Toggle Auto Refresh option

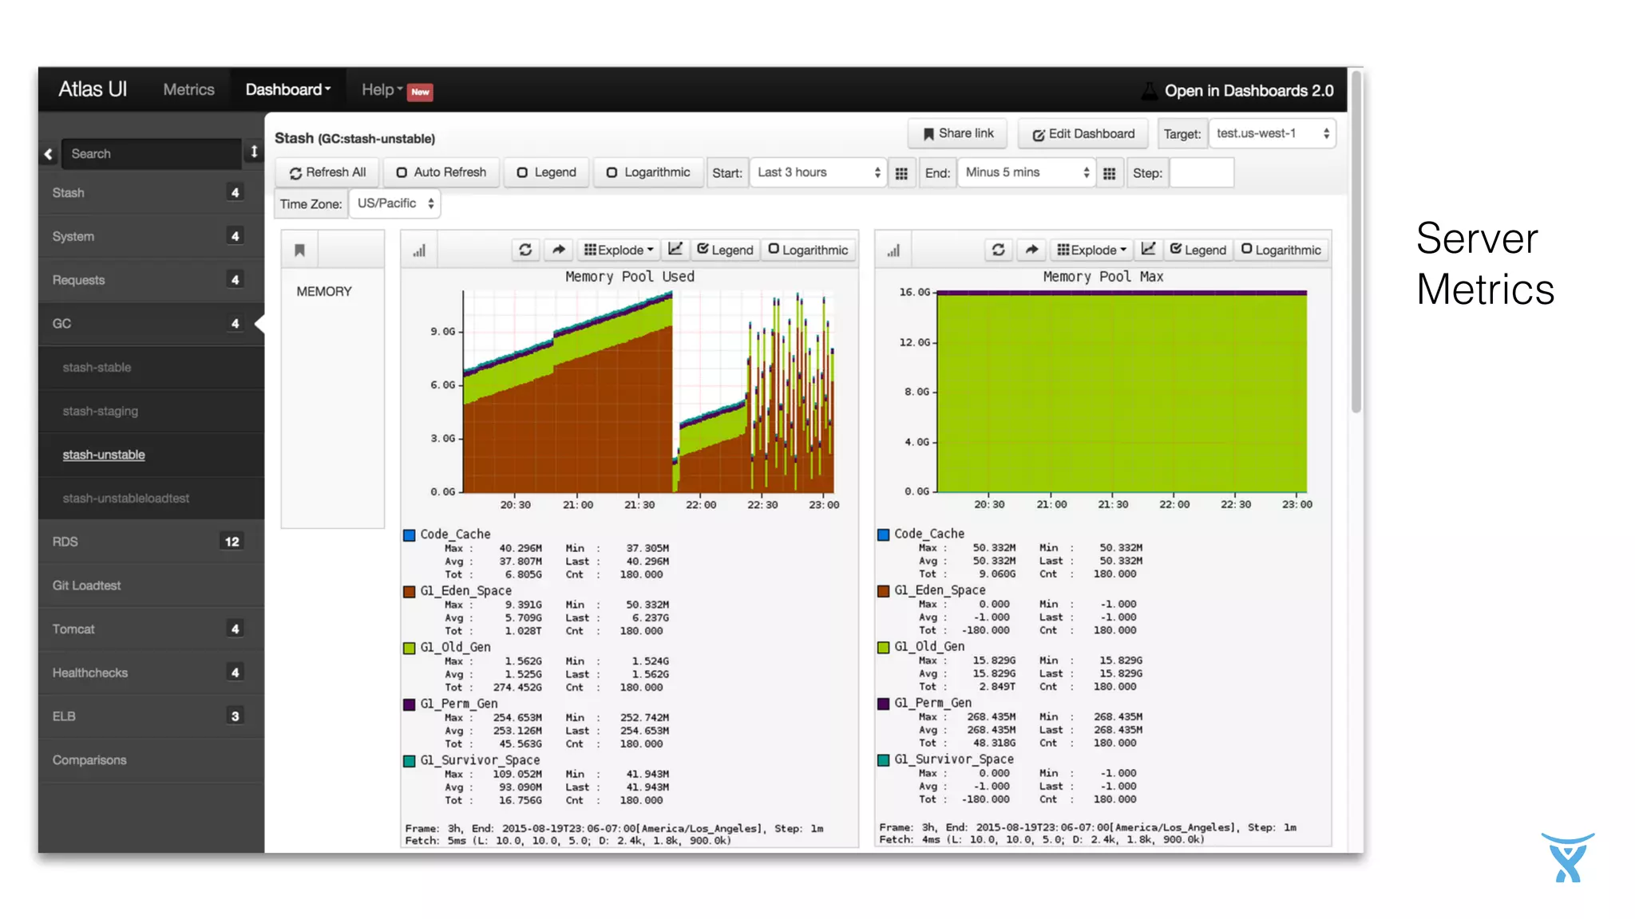tap(441, 172)
